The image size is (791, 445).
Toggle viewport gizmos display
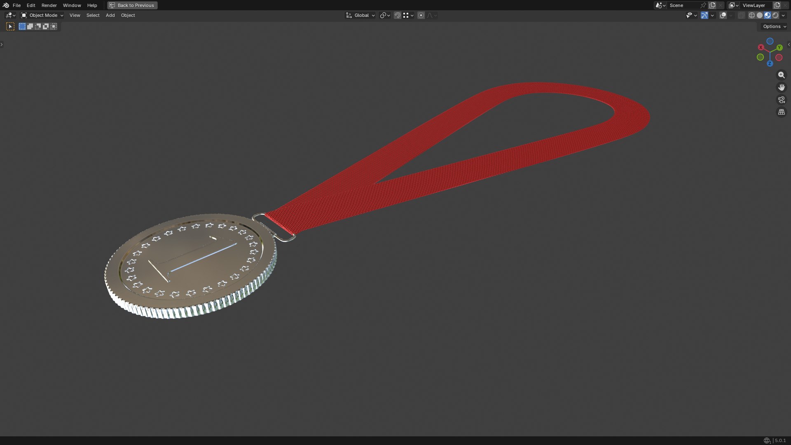(704, 15)
